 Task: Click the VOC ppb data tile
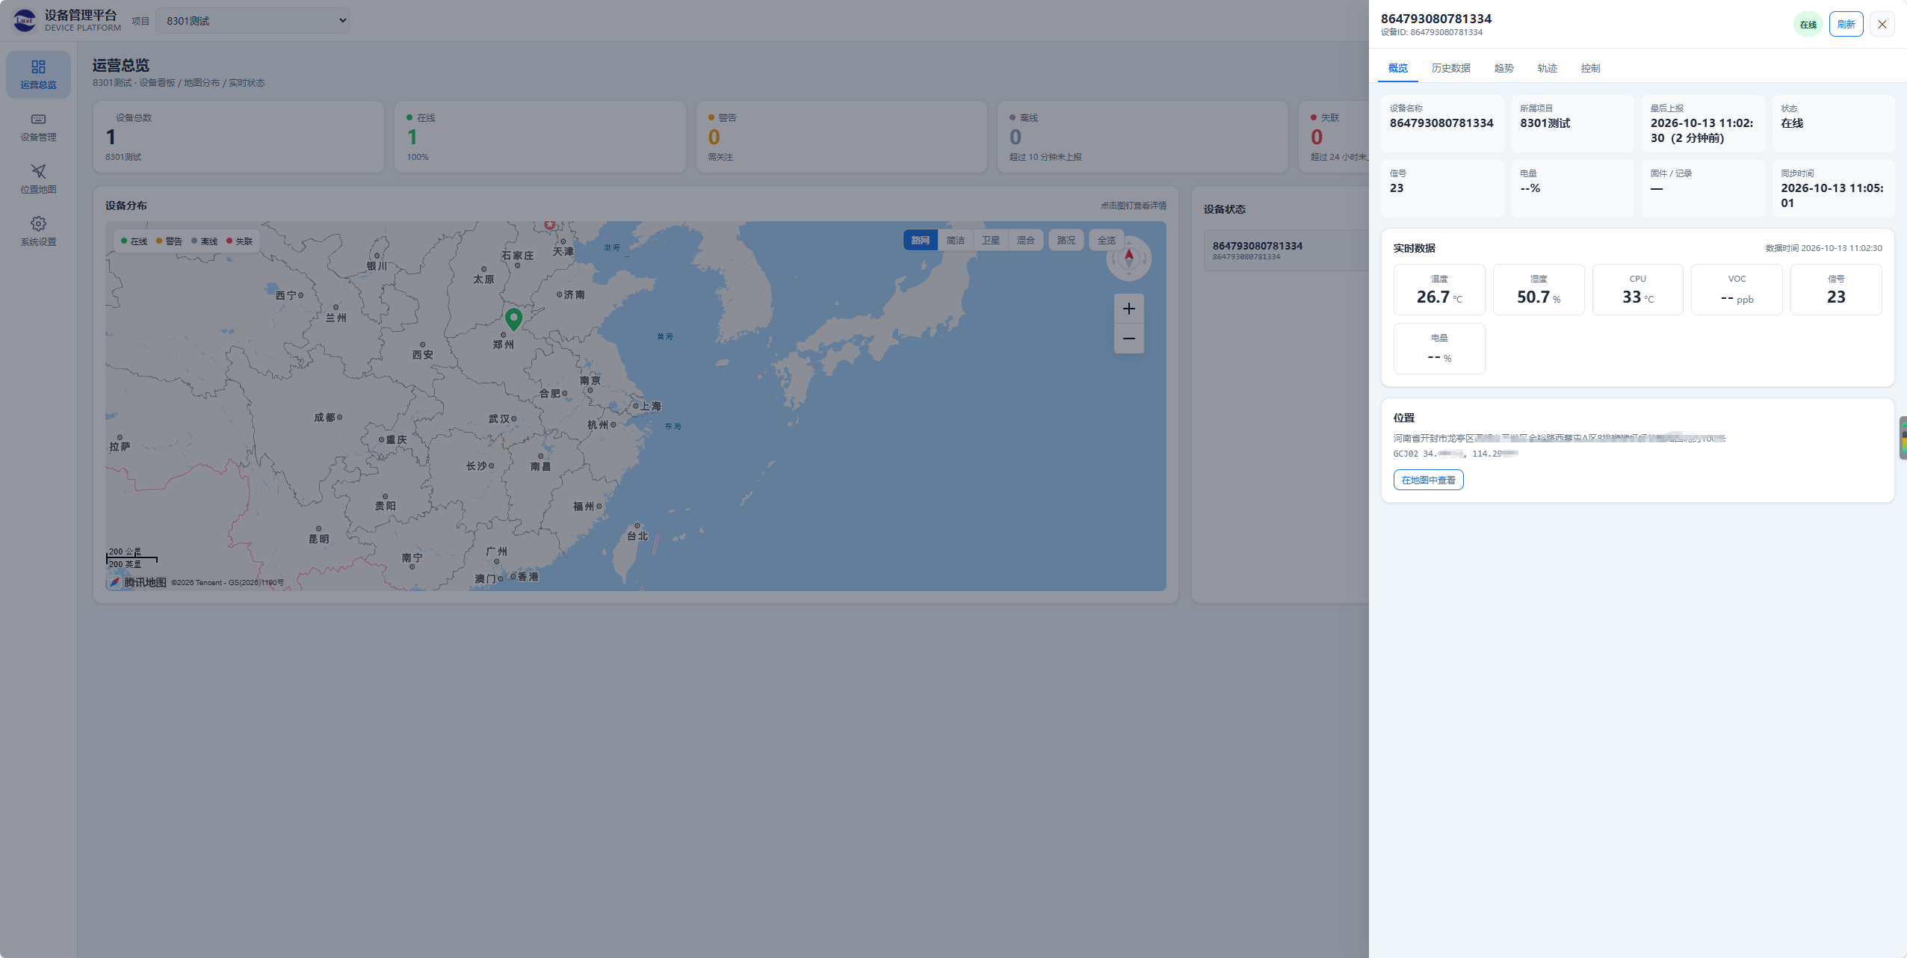coord(1737,289)
